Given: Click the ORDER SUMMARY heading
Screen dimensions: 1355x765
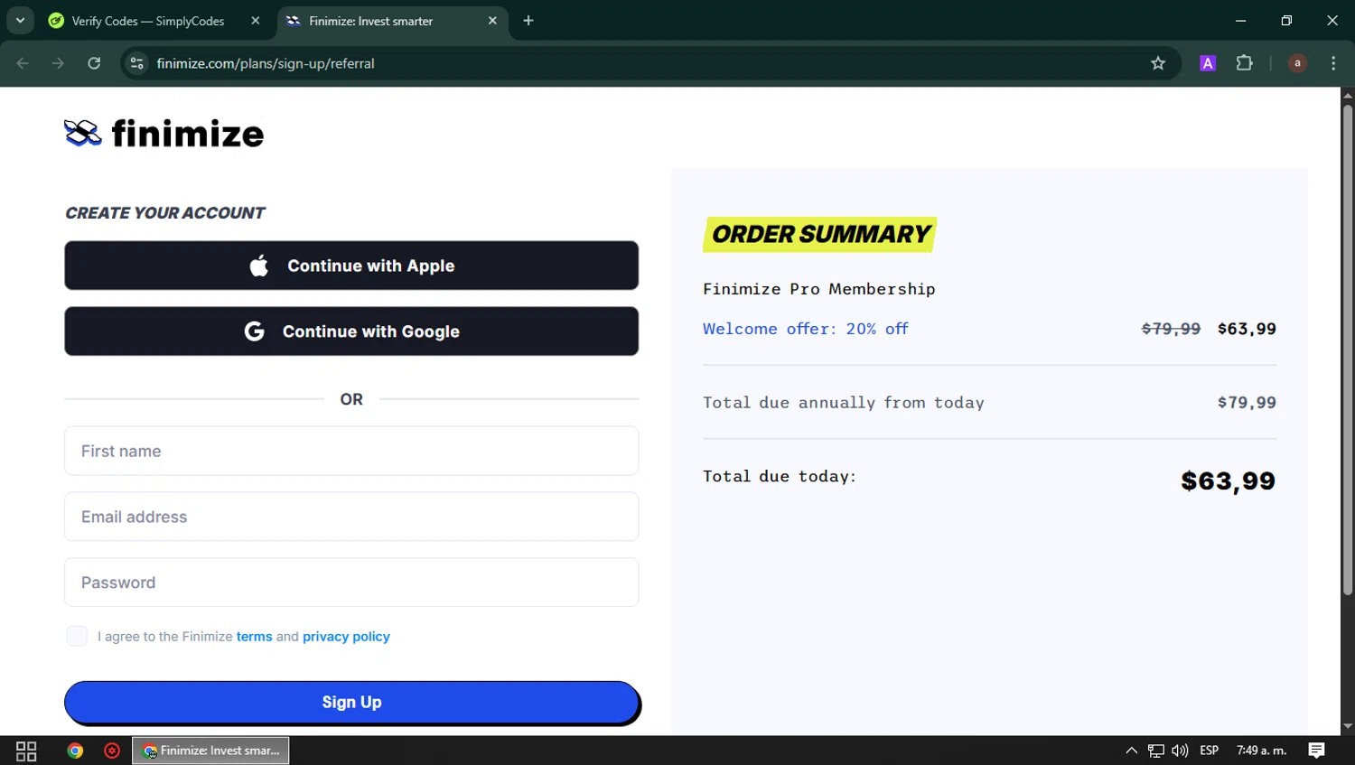Looking at the screenshot, I should [820, 235].
